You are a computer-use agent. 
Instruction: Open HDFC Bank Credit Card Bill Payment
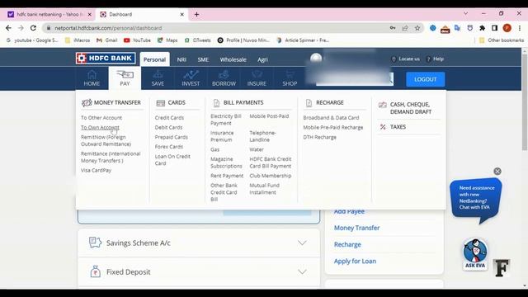tap(271, 163)
